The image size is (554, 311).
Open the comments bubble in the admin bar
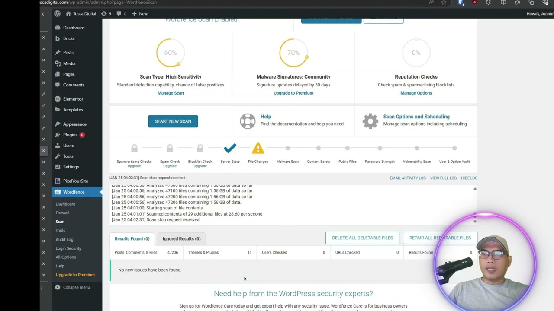pyautogui.click(x=121, y=14)
